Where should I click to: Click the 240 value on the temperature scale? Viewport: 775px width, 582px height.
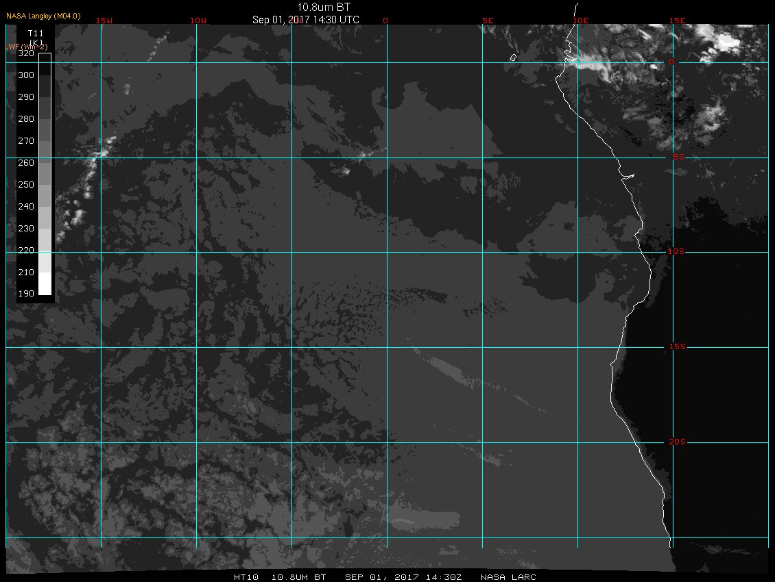point(26,207)
